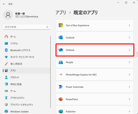Screen dimensions: 138x114
Task: Select アカウント in the sidebar
Action: [x=26, y=77]
